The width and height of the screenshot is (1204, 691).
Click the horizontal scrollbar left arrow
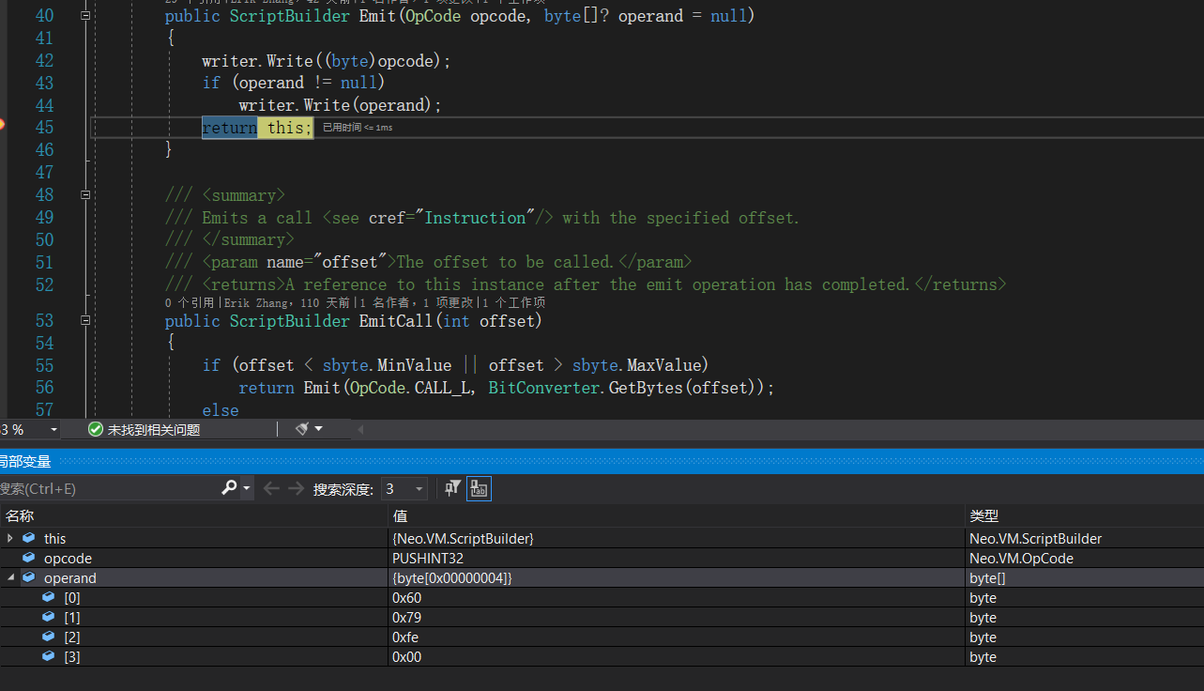[360, 429]
